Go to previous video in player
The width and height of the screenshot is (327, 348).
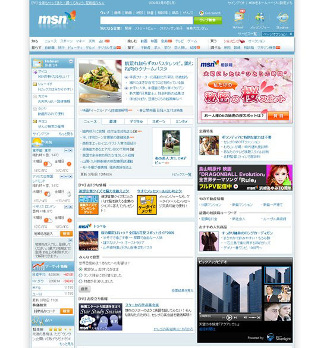click(224, 318)
